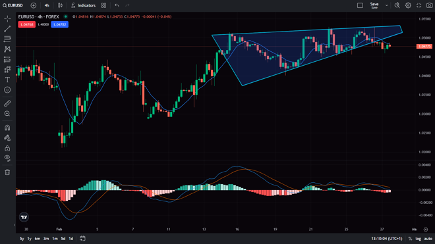The width and height of the screenshot is (435, 244).
Task: Toggle log scale
Action: coord(418,239)
